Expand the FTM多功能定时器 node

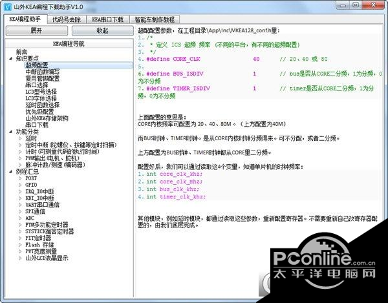(20, 225)
